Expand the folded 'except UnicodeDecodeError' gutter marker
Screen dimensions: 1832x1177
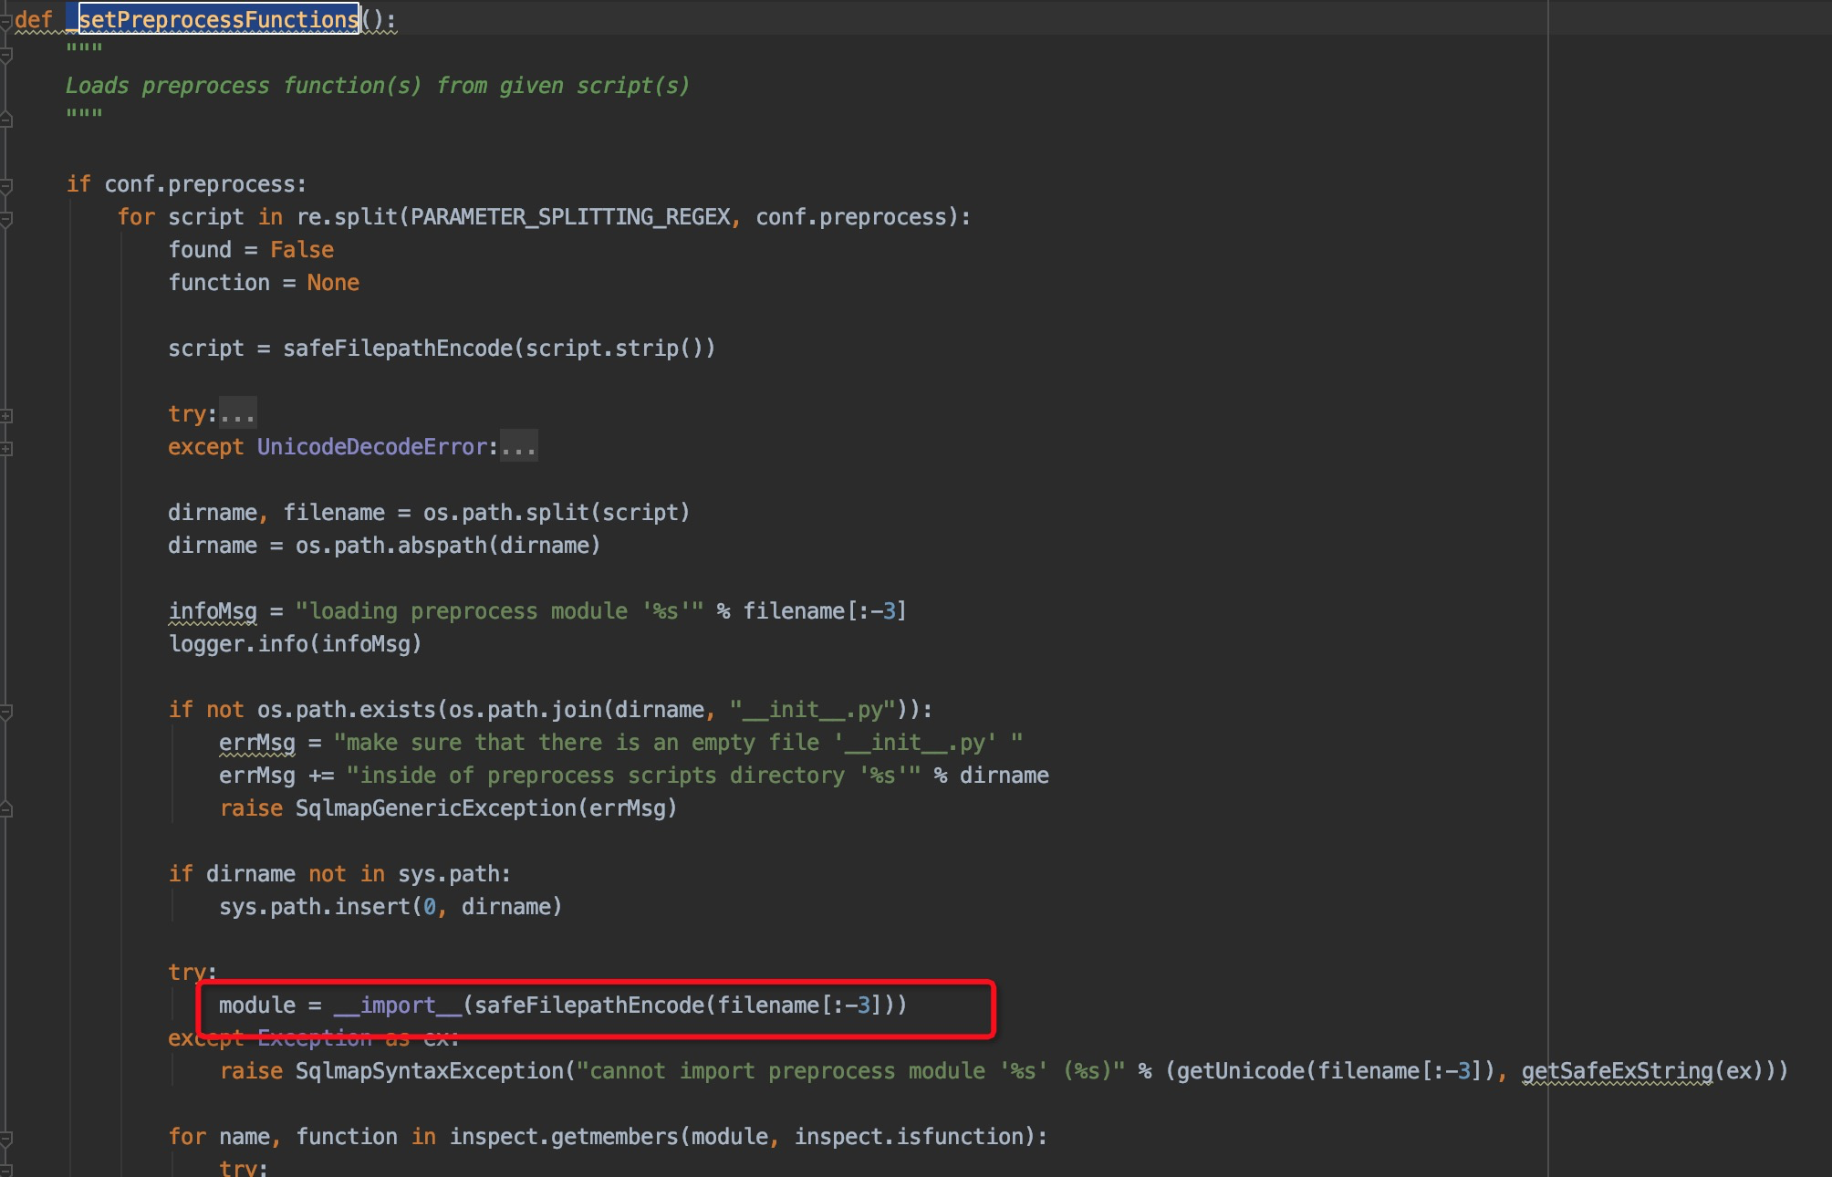coord(5,449)
